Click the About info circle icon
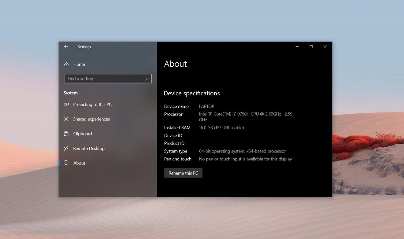Image resolution: width=404 pixels, height=239 pixels. click(x=66, y=163)
